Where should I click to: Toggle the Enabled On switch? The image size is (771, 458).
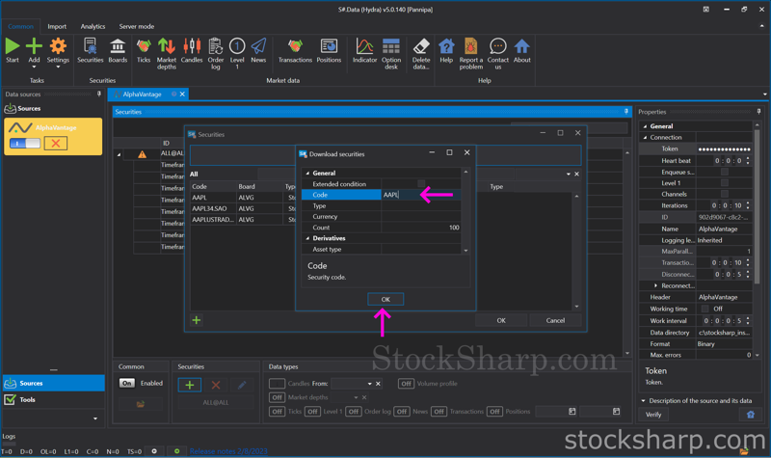(x=126, y=383)
